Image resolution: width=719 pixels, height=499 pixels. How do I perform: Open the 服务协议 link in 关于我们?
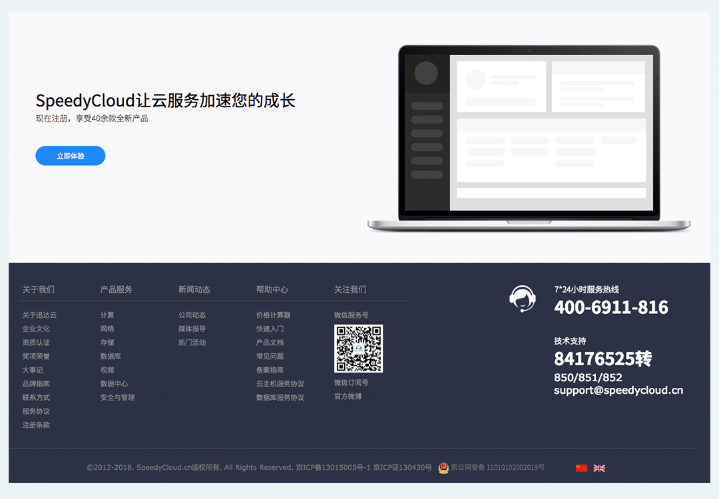pos(36,411)
